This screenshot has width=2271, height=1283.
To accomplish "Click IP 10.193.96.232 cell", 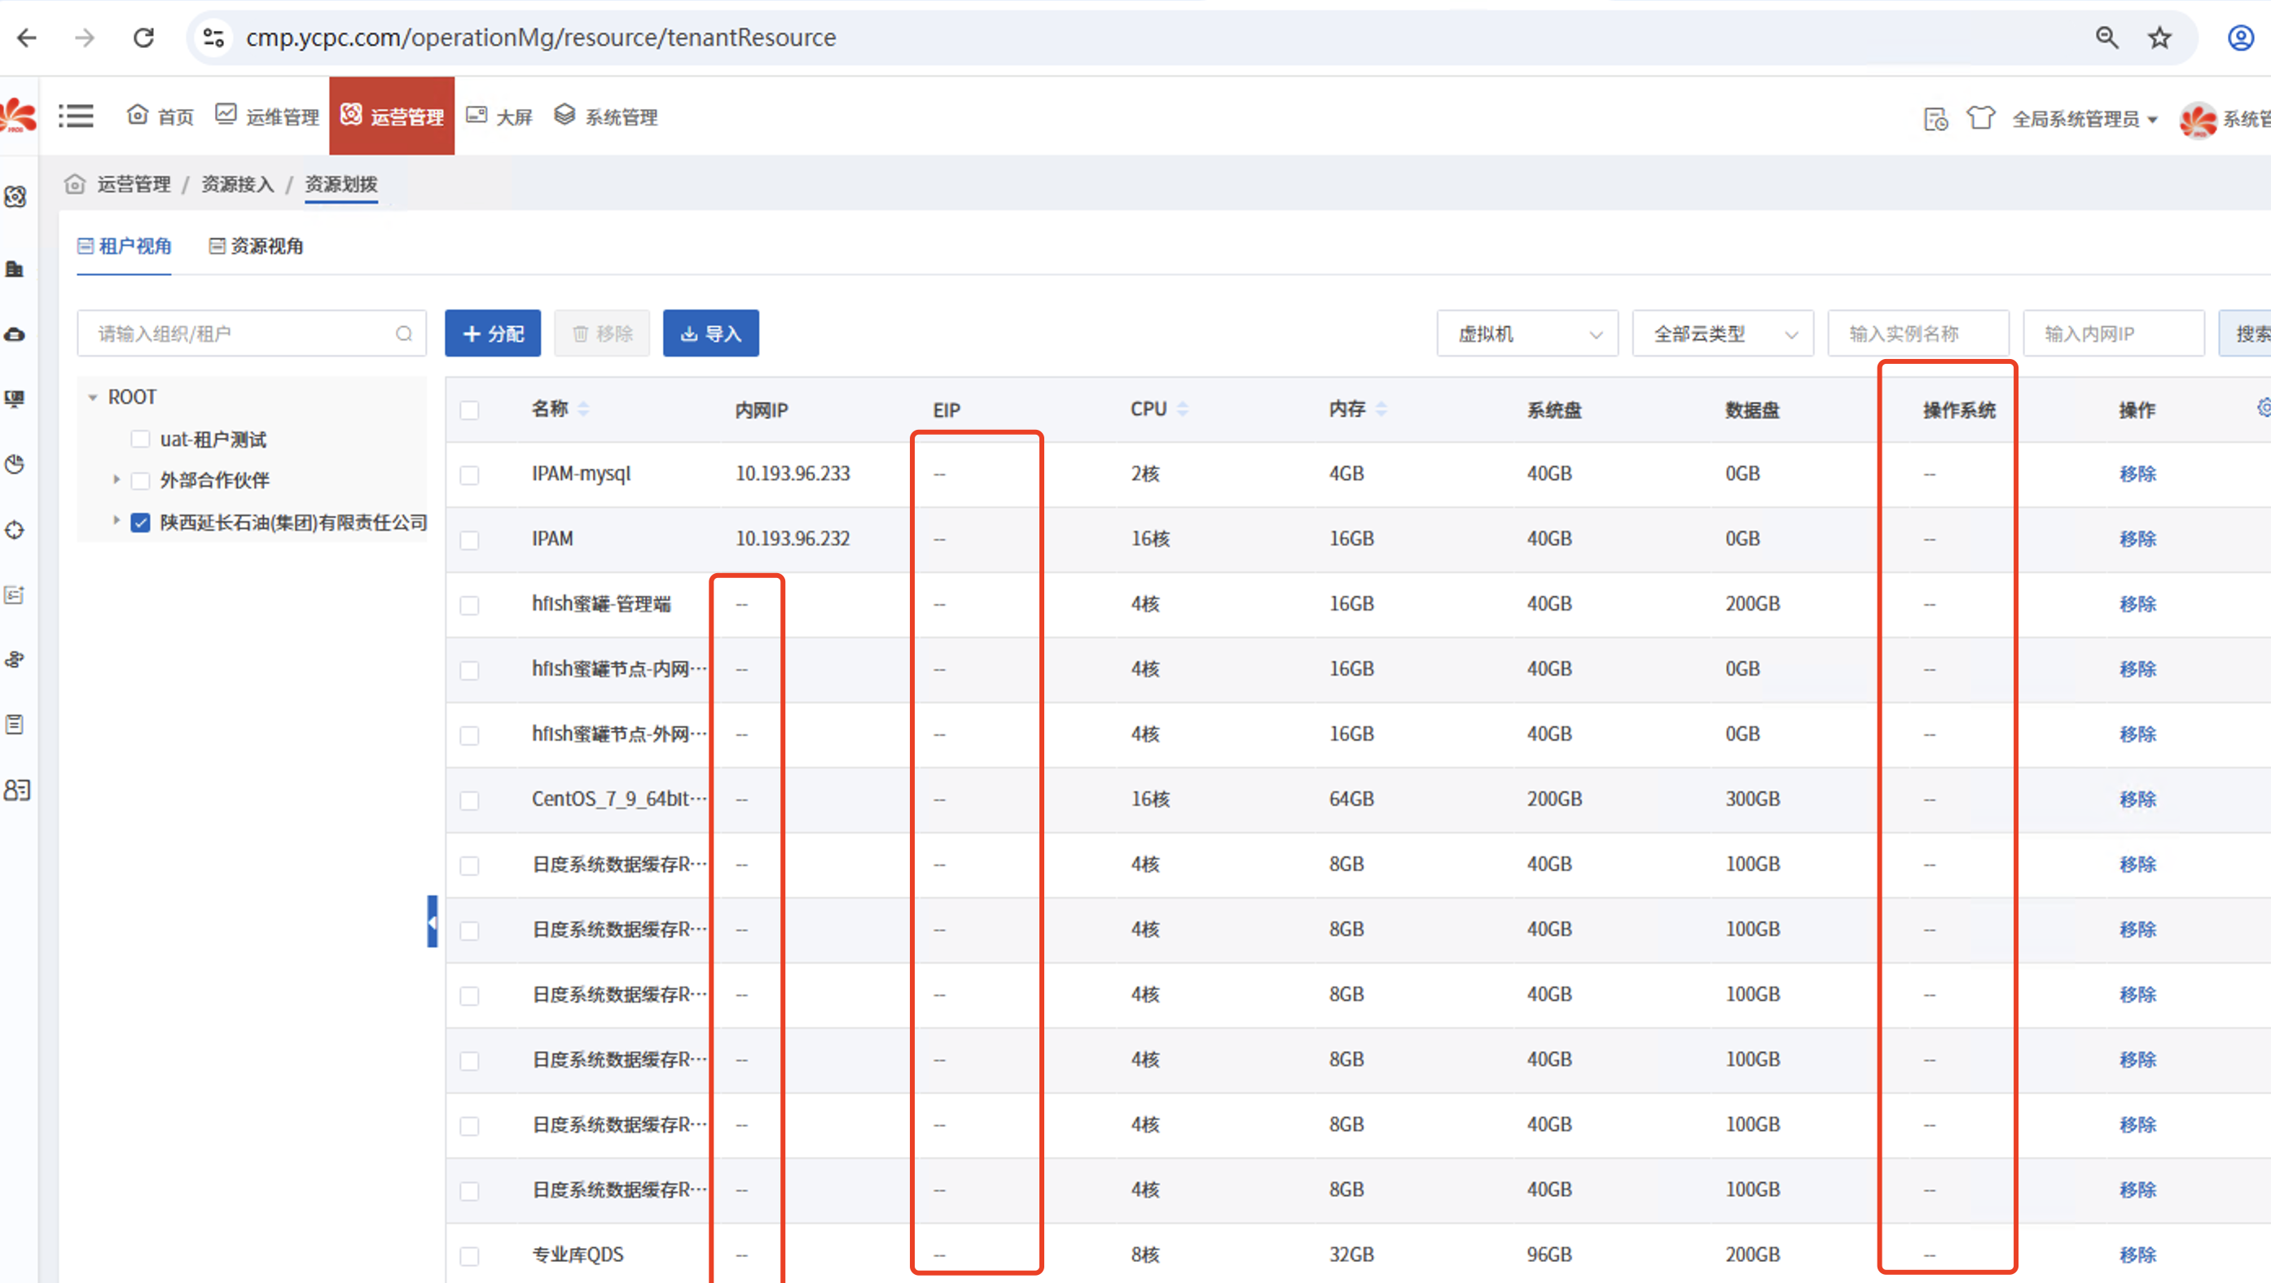I will 793,538.
